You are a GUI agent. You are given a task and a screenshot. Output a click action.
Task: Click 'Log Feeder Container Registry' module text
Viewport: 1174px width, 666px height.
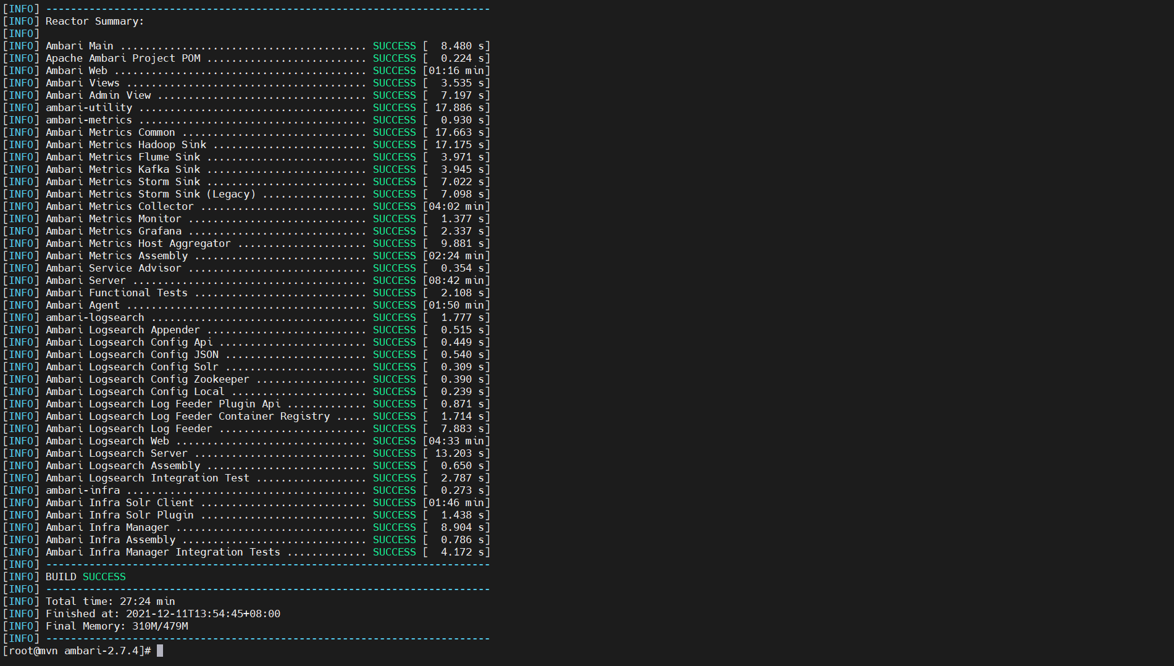click(240, 416)
